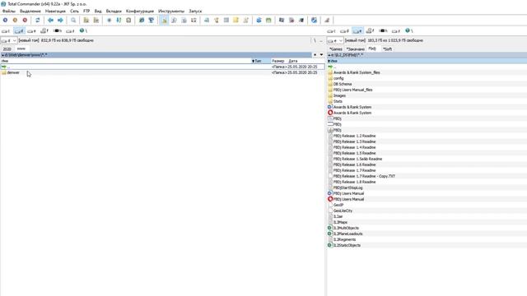Click the blue forward arrow icon
The width and height of the screenshot is (527, 296).
(x=60, y=20)
